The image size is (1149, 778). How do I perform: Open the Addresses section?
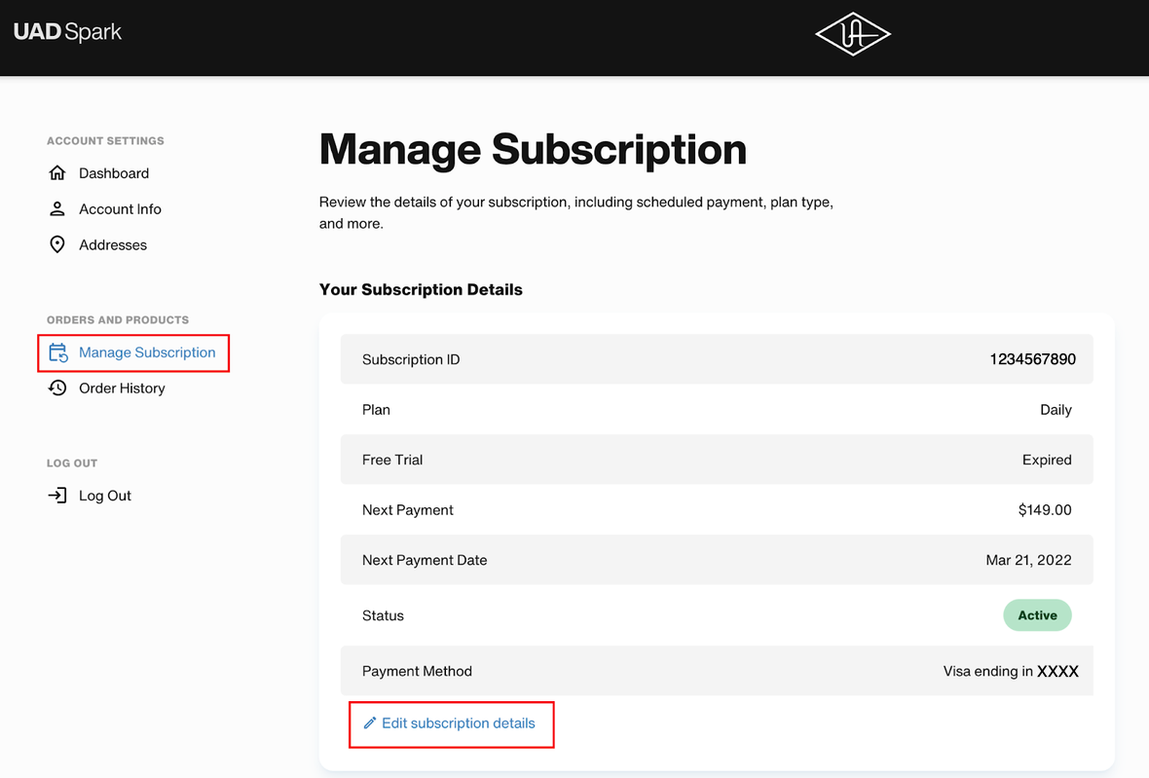click(x=113, y=244)
